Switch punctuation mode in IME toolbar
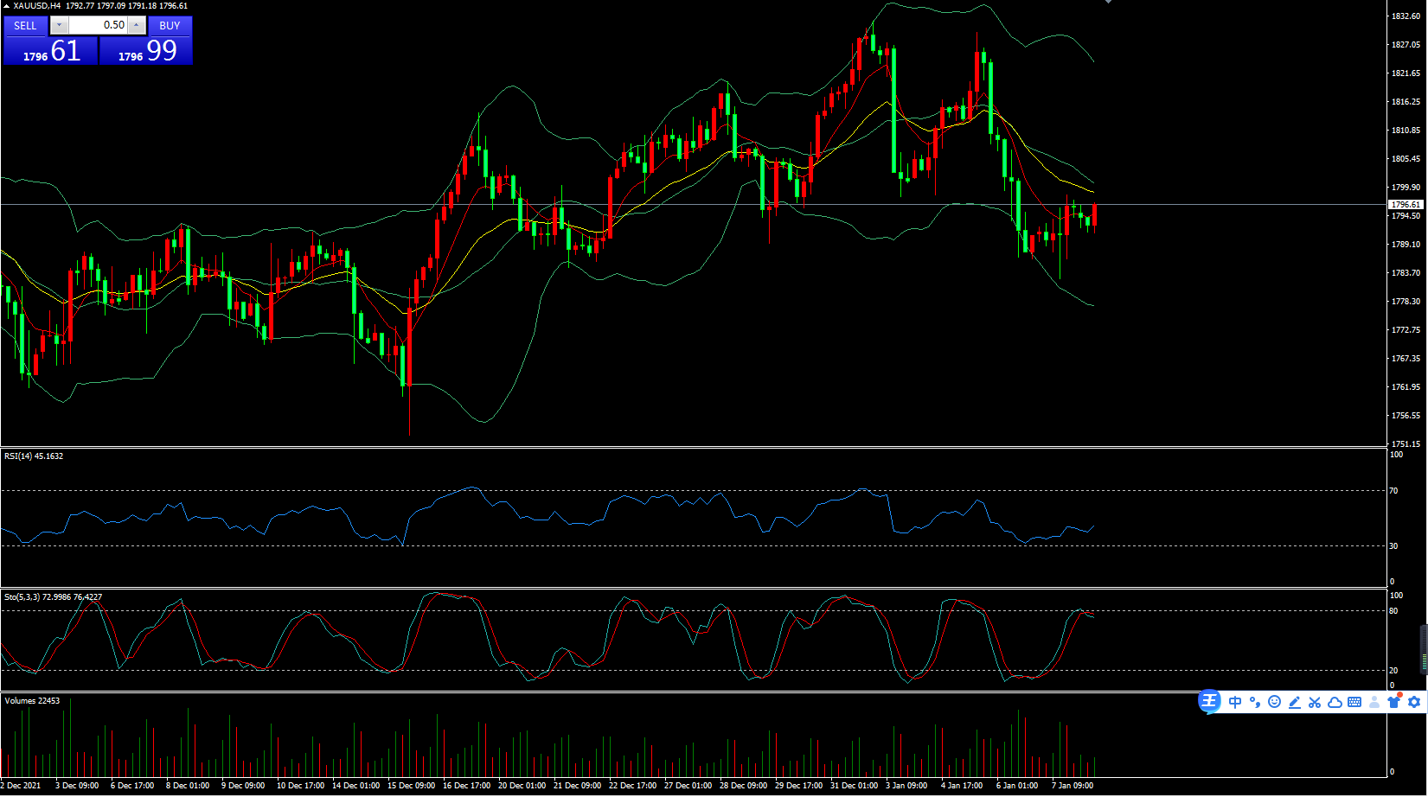1428x797 pixels. click(x=1255, y=702)
